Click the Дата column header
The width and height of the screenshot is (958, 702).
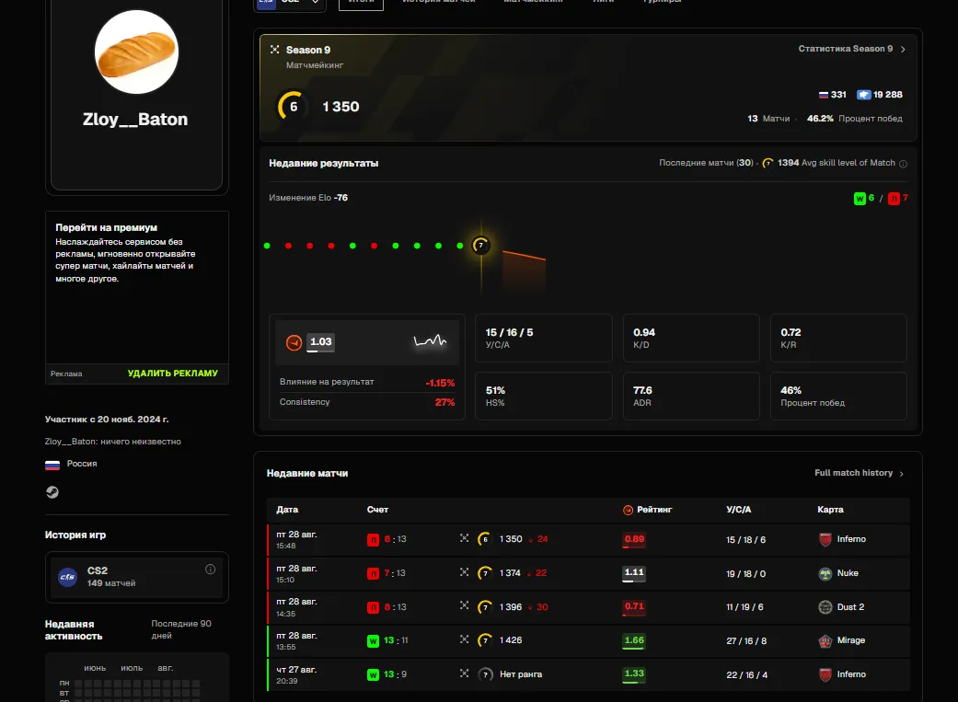click(287, 510)
